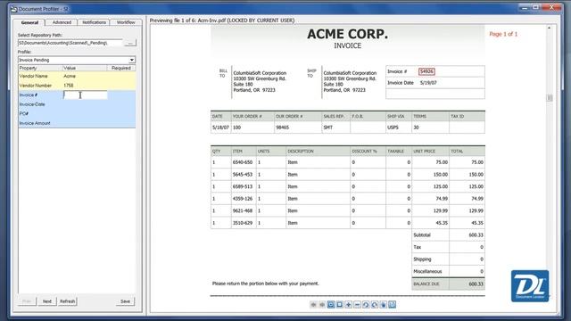571x321 pixels.
Task: Click the Invoice # value input box
Action: 86,95
